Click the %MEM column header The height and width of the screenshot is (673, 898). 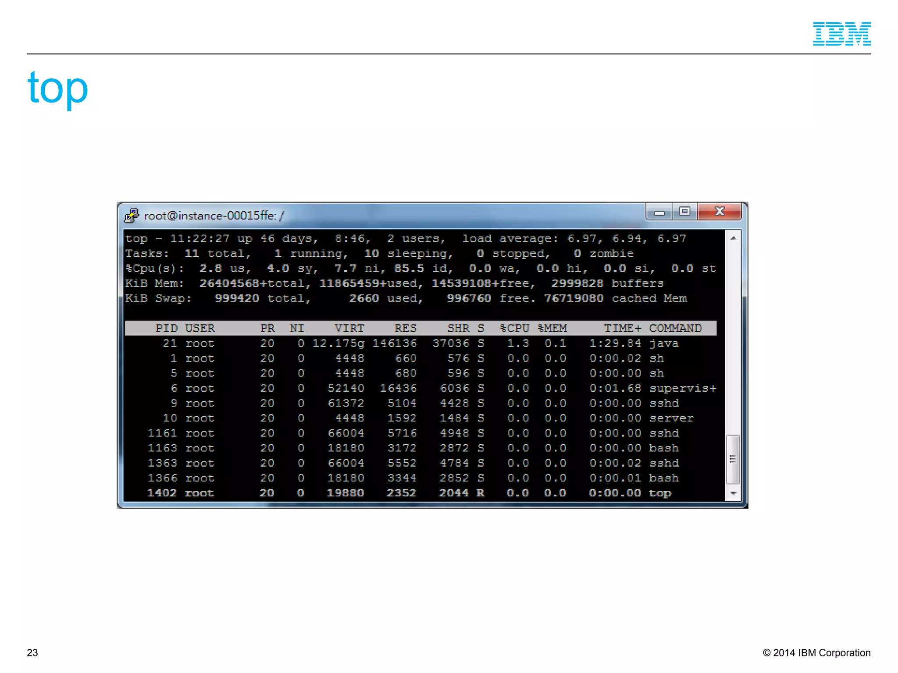click(552, 328)
